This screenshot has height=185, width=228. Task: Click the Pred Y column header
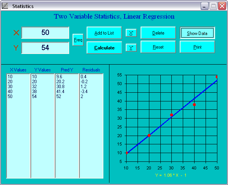click(x=67, y=70)
